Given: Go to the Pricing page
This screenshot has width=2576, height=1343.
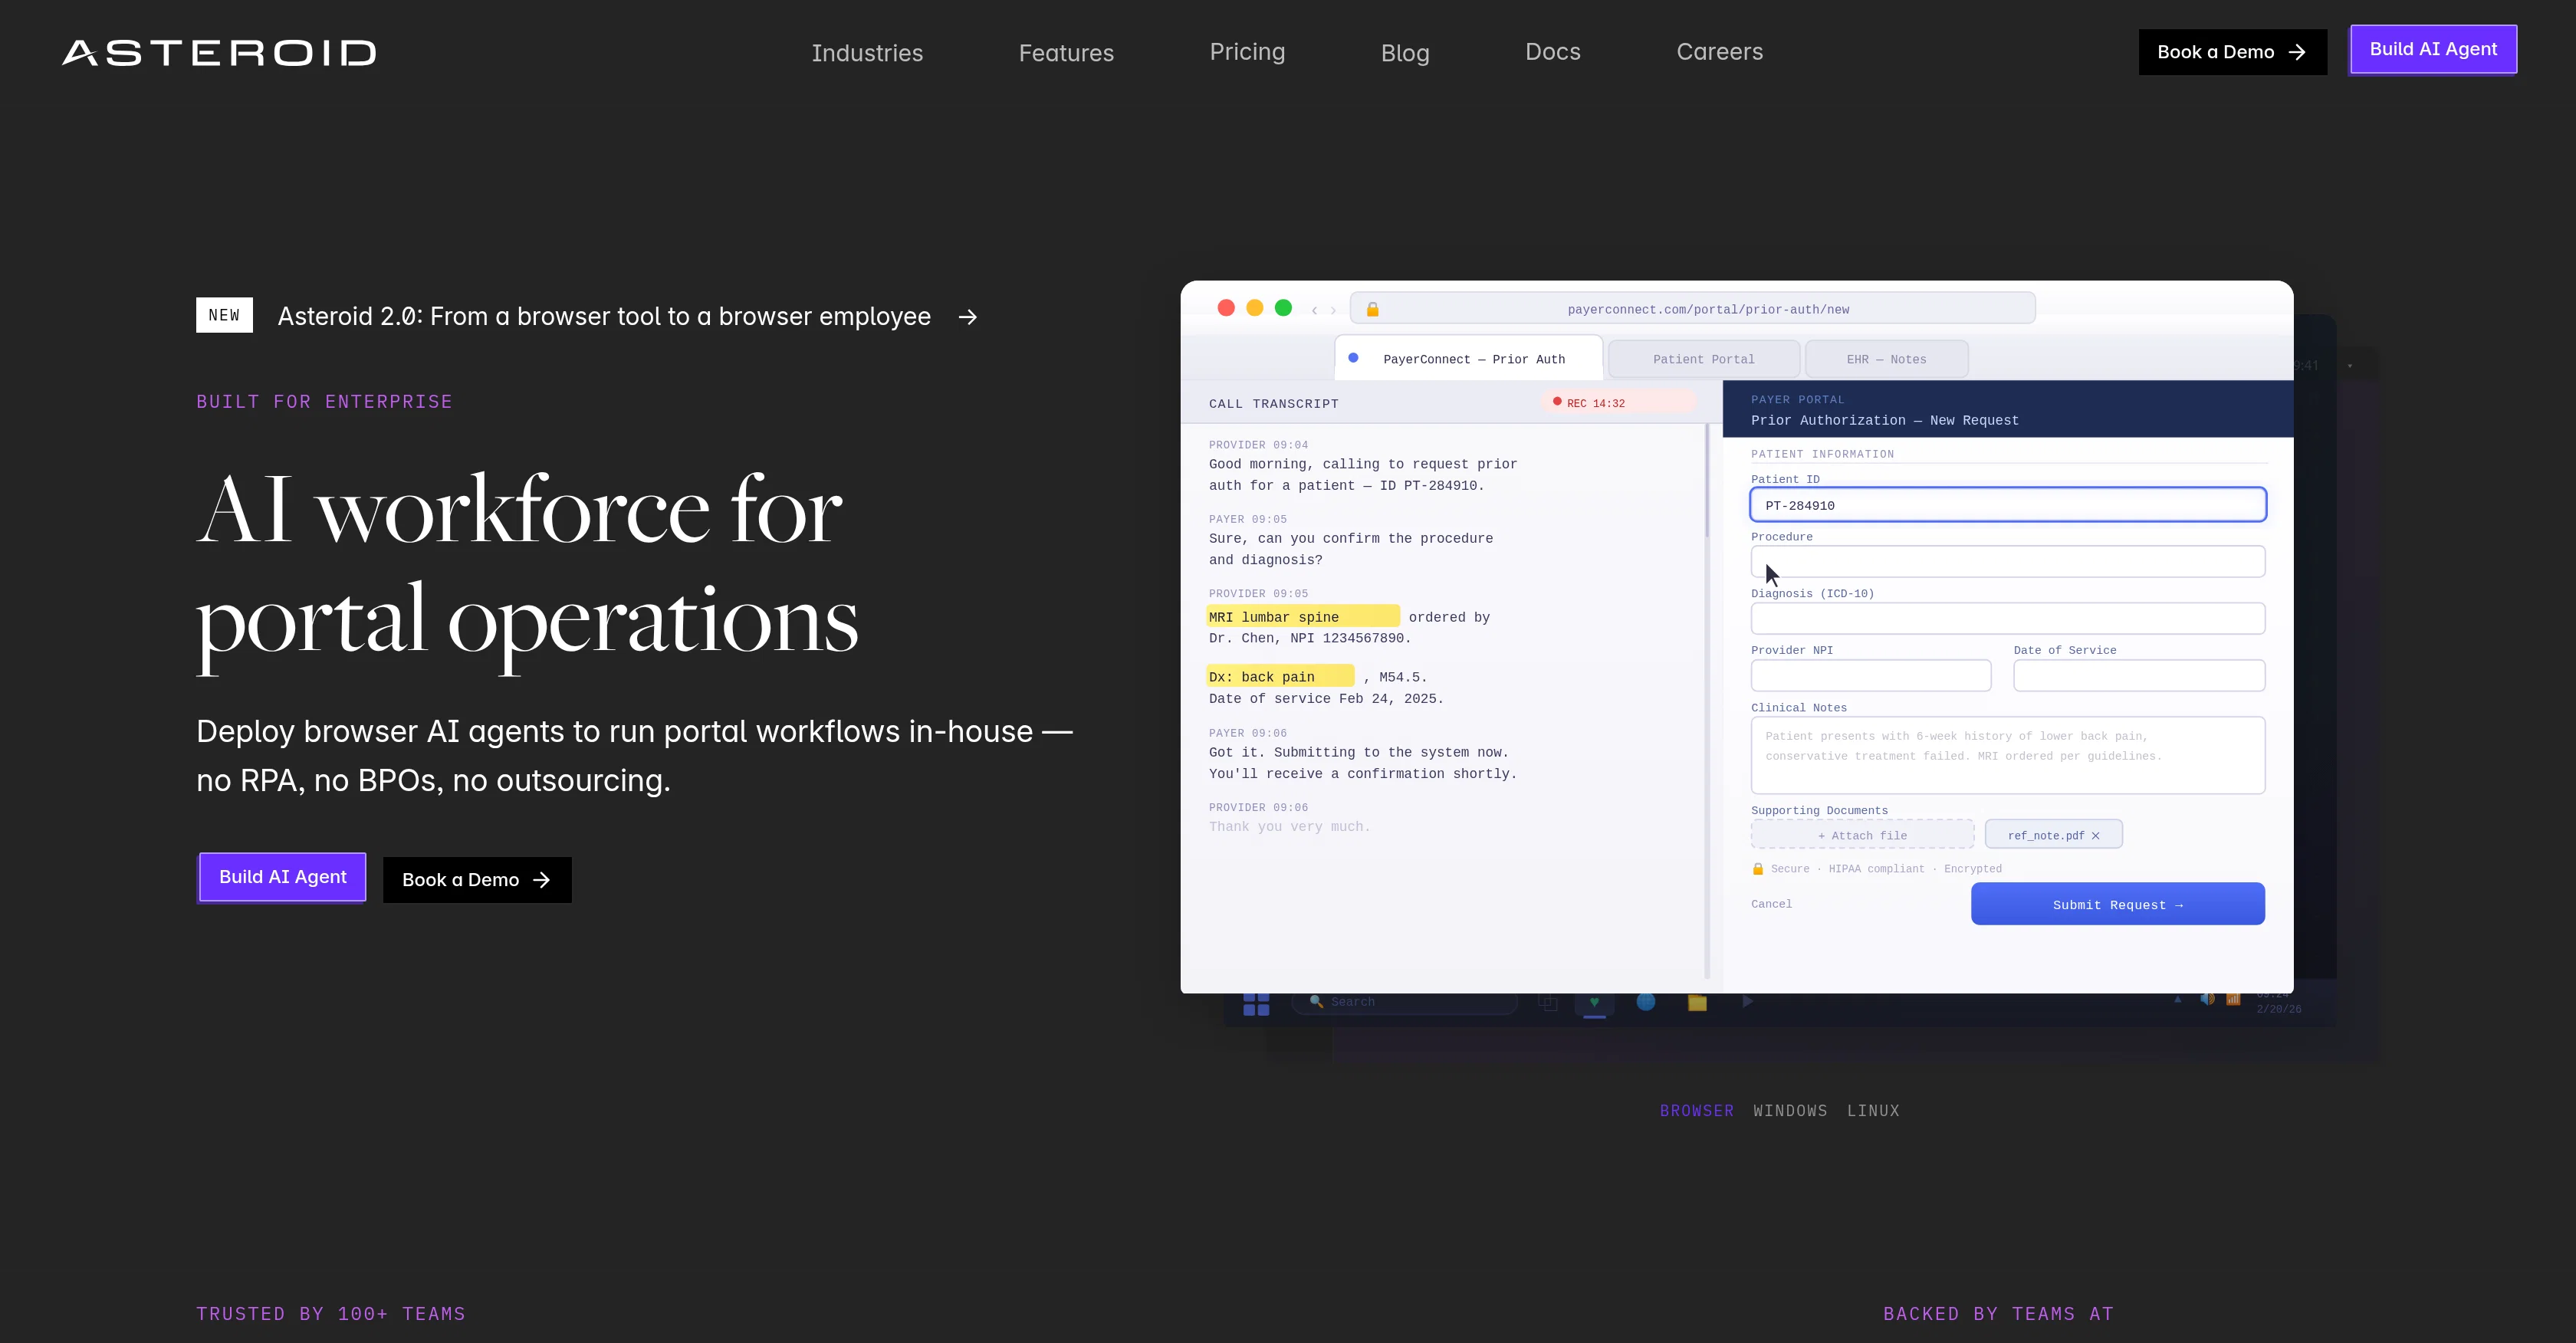Looking at the screenshot, I should pyautogui.click(x=1247, y=52).
